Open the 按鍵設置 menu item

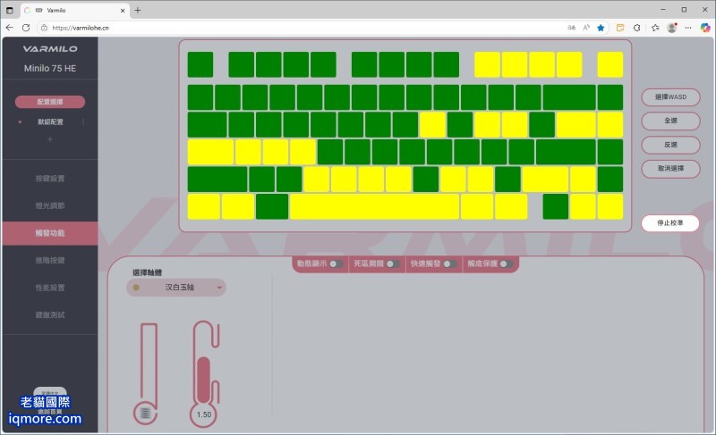click(x=50, y=178)
